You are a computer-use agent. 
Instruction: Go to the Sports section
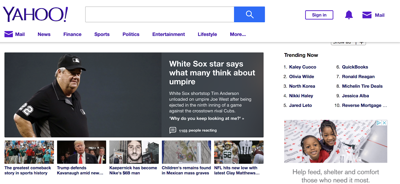[102, 34]
